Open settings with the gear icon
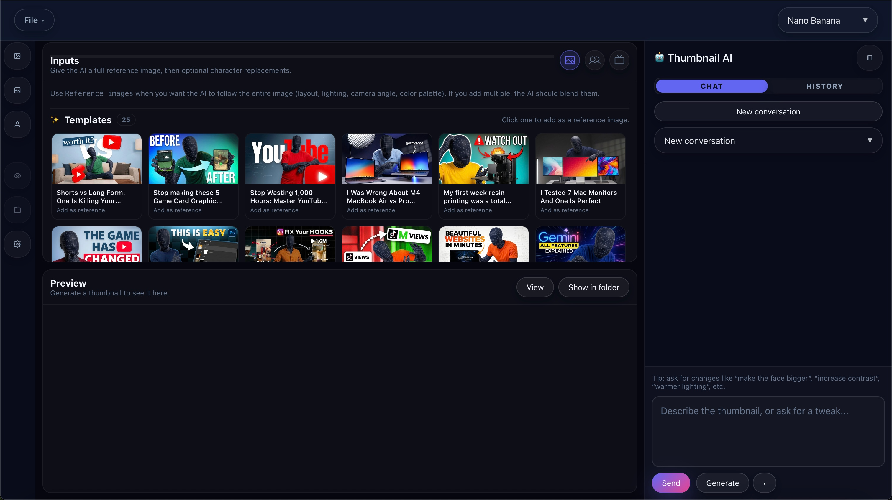Screen dimensions: 892x500 [17, 244]
